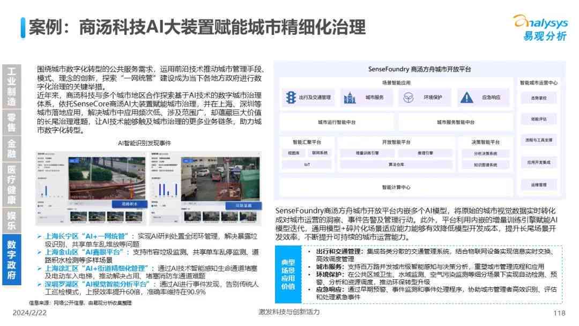Select first thumbnail under street garbage image
This screenshot has width=579, height=326.
[x=192, y=217]
